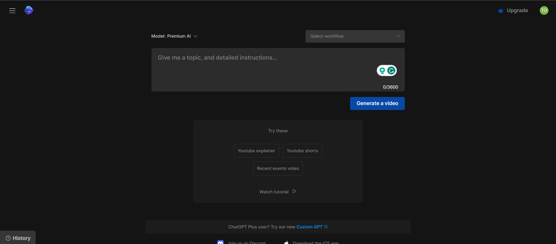This screenshot has width=556, height=244.
Task: Open the TO user avatar menu
Action: [544, 10]
